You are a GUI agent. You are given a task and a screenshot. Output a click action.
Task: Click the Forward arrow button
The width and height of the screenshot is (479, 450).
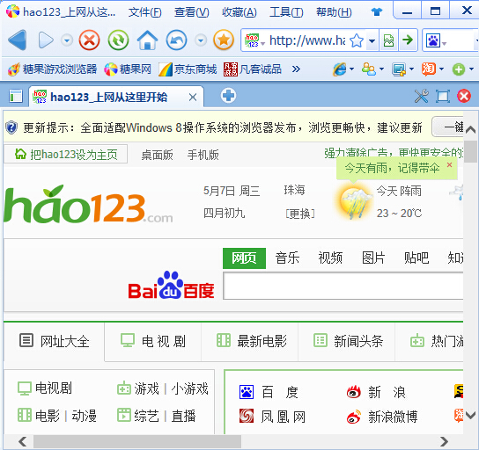point(46,40)
